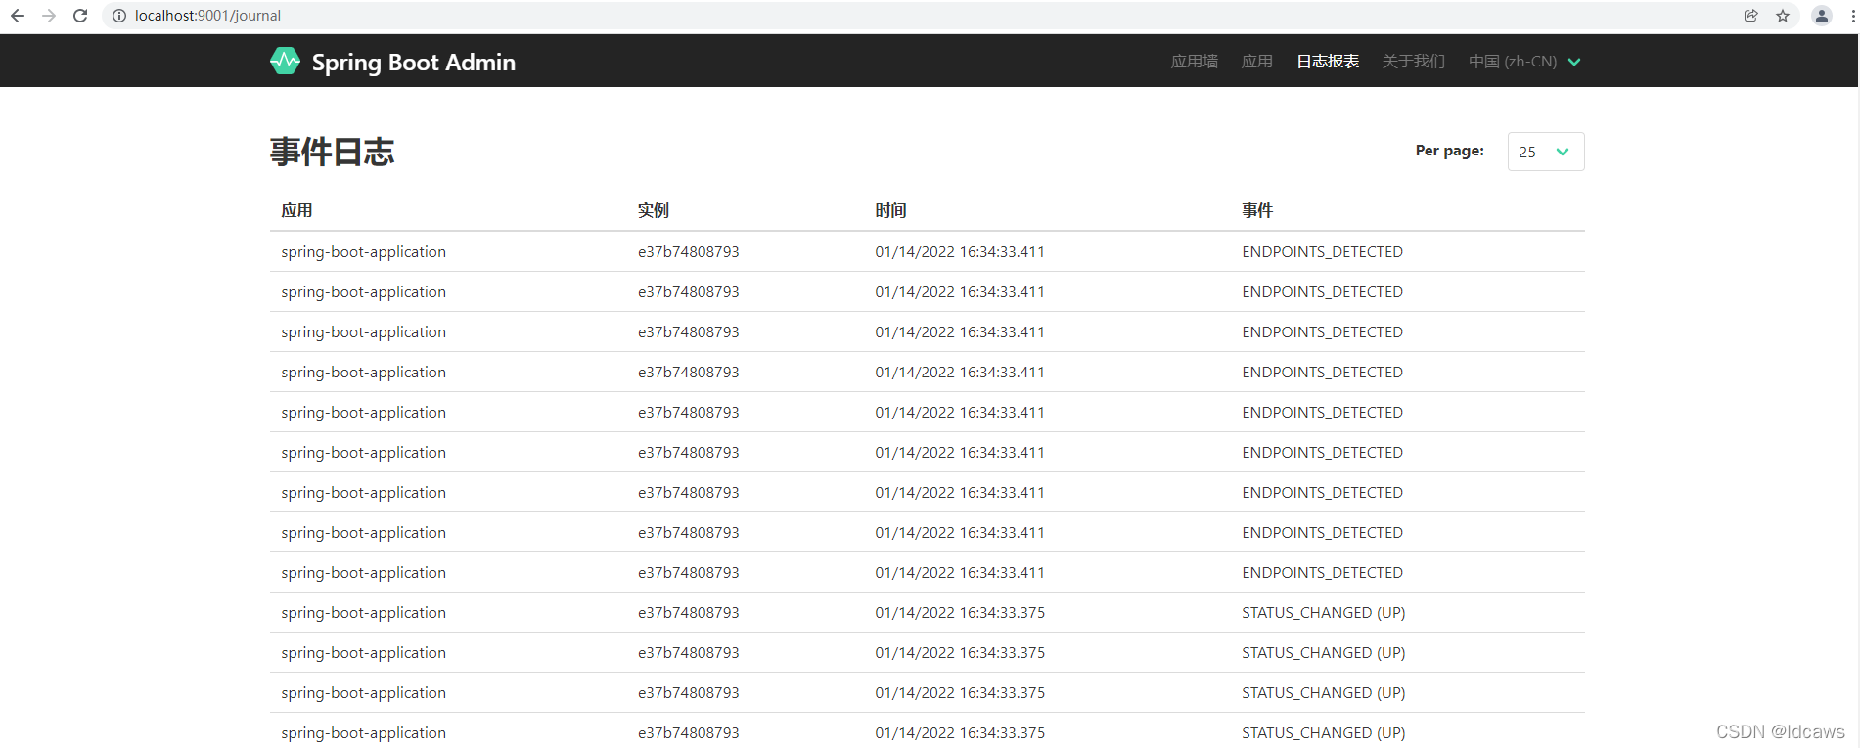
Task: Click the Spring Boot Admin title link
Action: coord(413,62)
